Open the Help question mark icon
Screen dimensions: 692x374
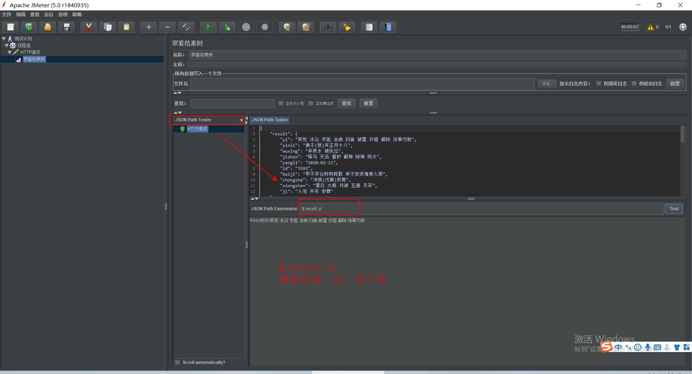(x=388, y=27)
